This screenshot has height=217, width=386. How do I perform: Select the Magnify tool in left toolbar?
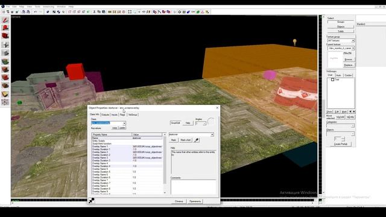click(5, 28)
